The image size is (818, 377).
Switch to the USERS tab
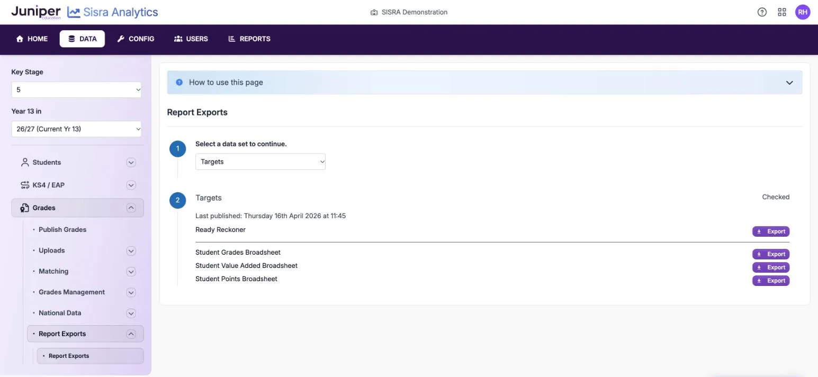(191, 39)
